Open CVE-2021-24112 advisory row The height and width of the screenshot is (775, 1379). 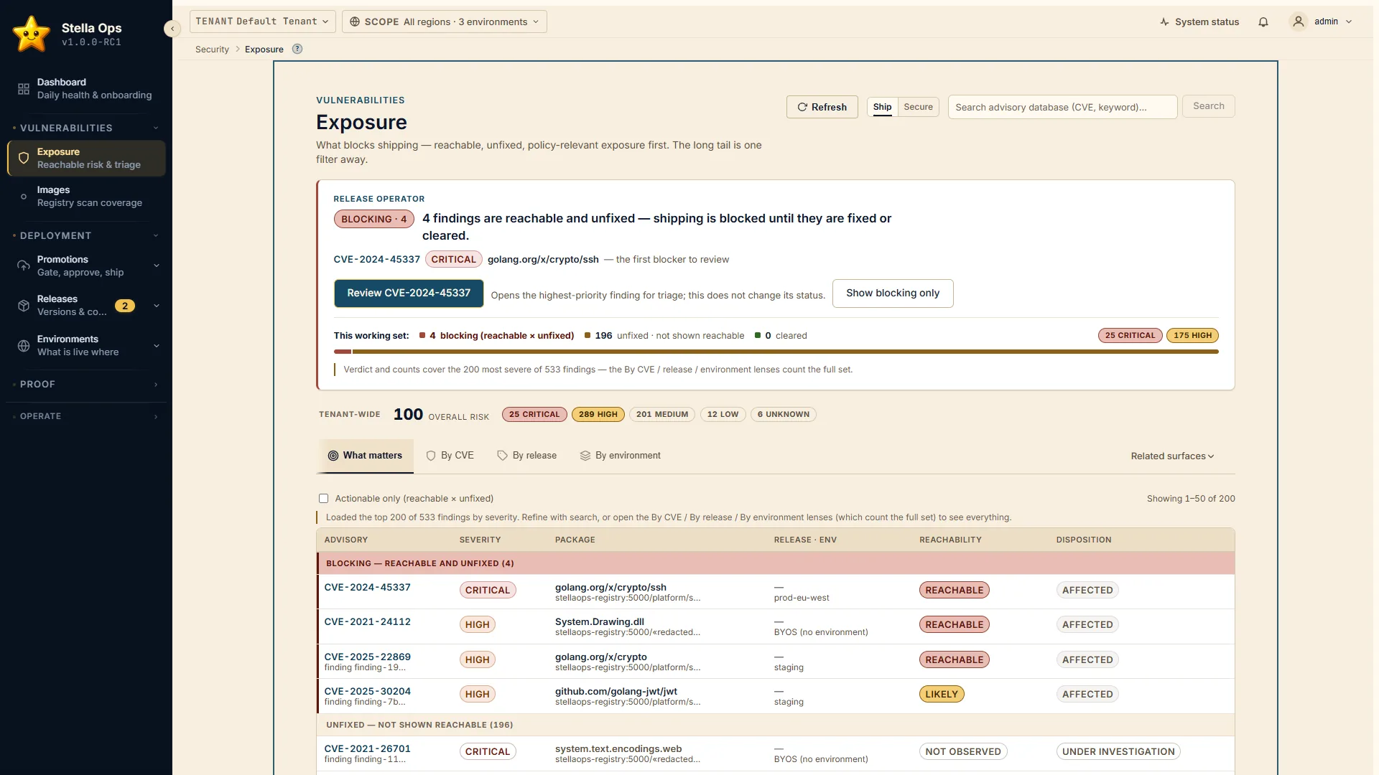[368, 622]
